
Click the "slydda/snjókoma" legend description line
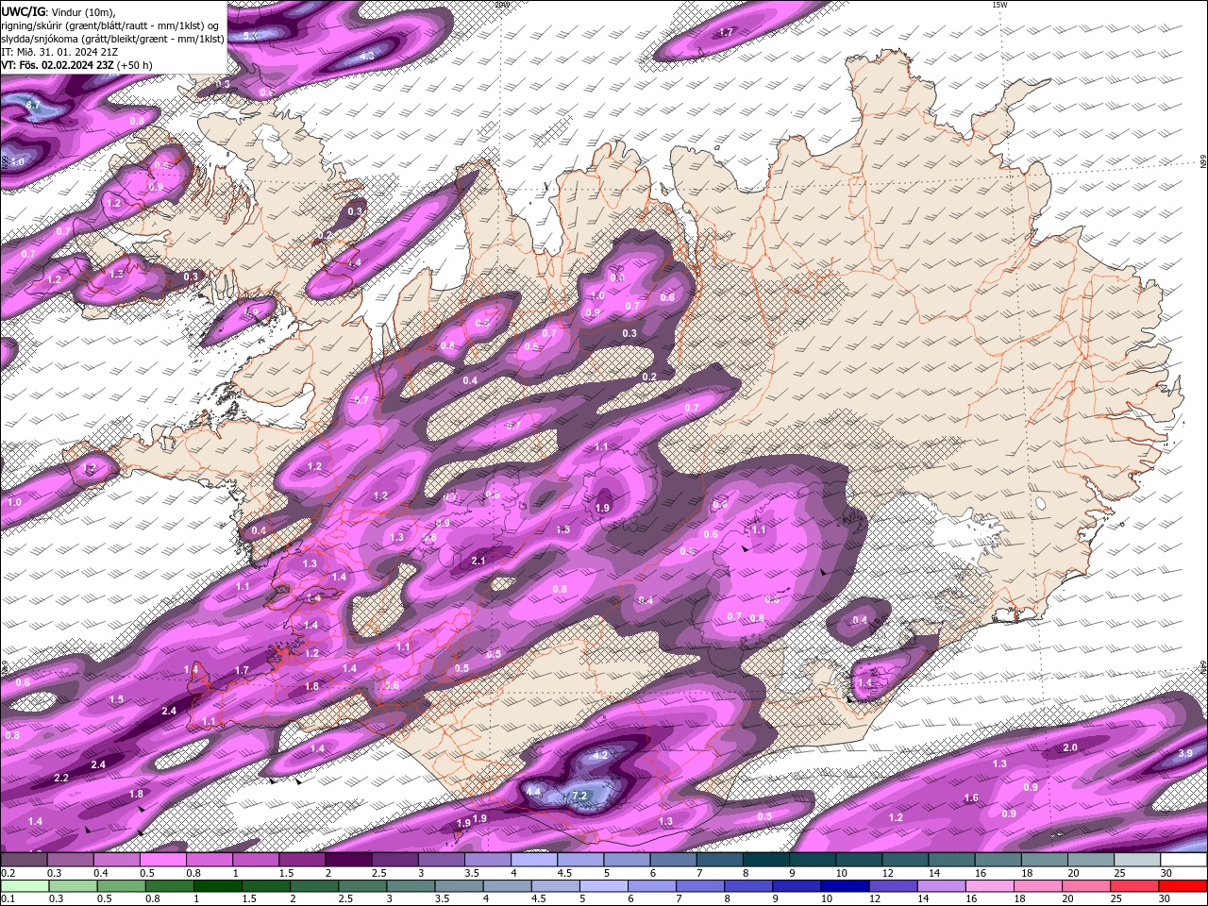pyautogui.click(x=113, y=39)
